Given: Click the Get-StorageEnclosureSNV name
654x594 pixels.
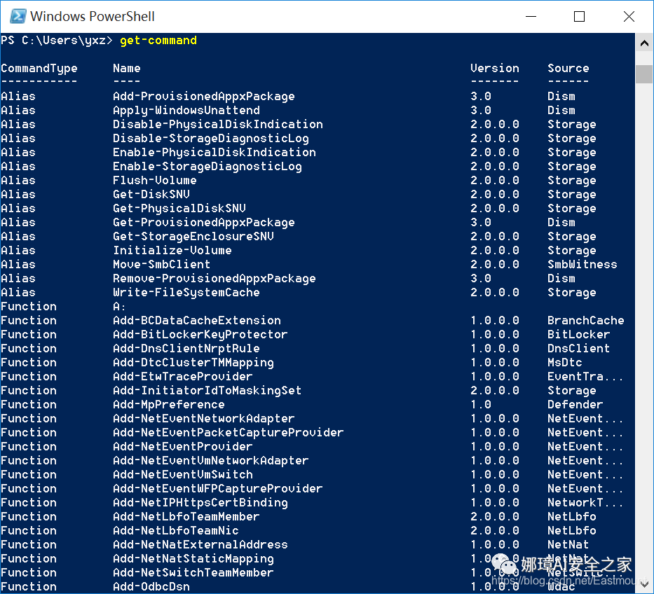Looking at the screenshot, I should point(193,236).
